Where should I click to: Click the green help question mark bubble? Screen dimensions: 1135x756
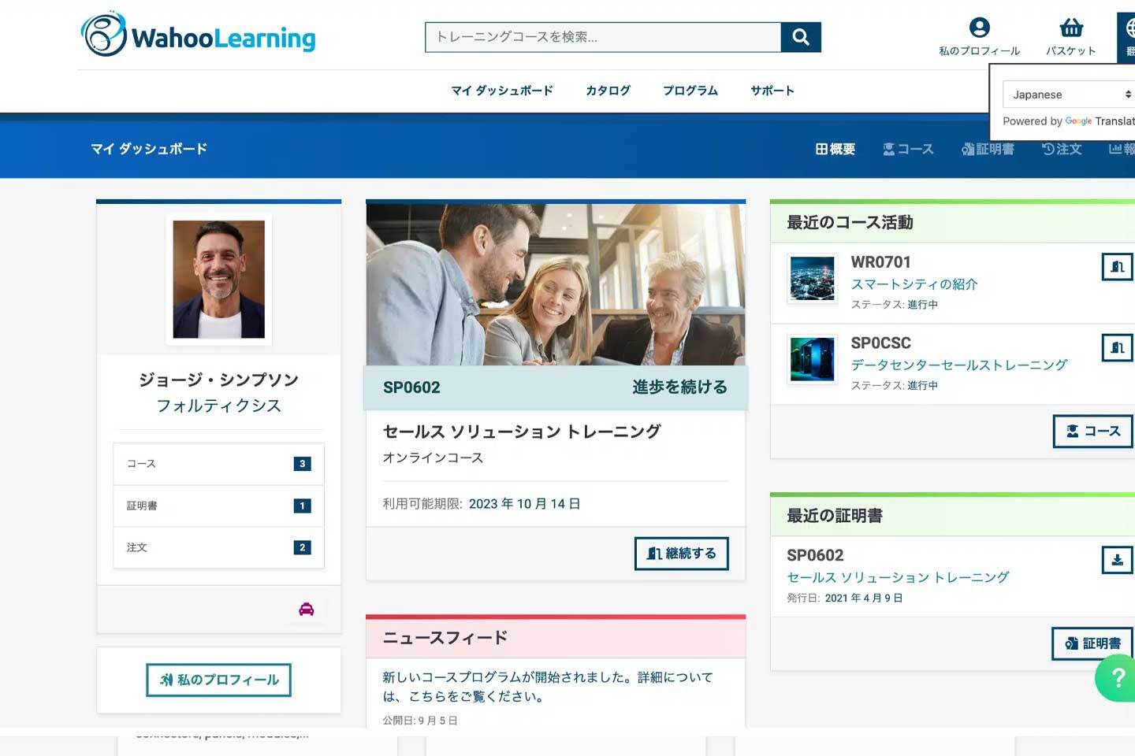tap(1117, 677)
